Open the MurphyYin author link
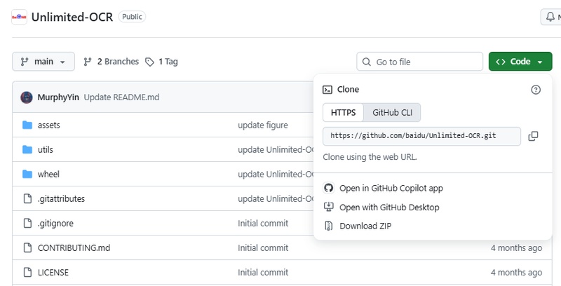561x286 pixels. (x=58, y=97)
